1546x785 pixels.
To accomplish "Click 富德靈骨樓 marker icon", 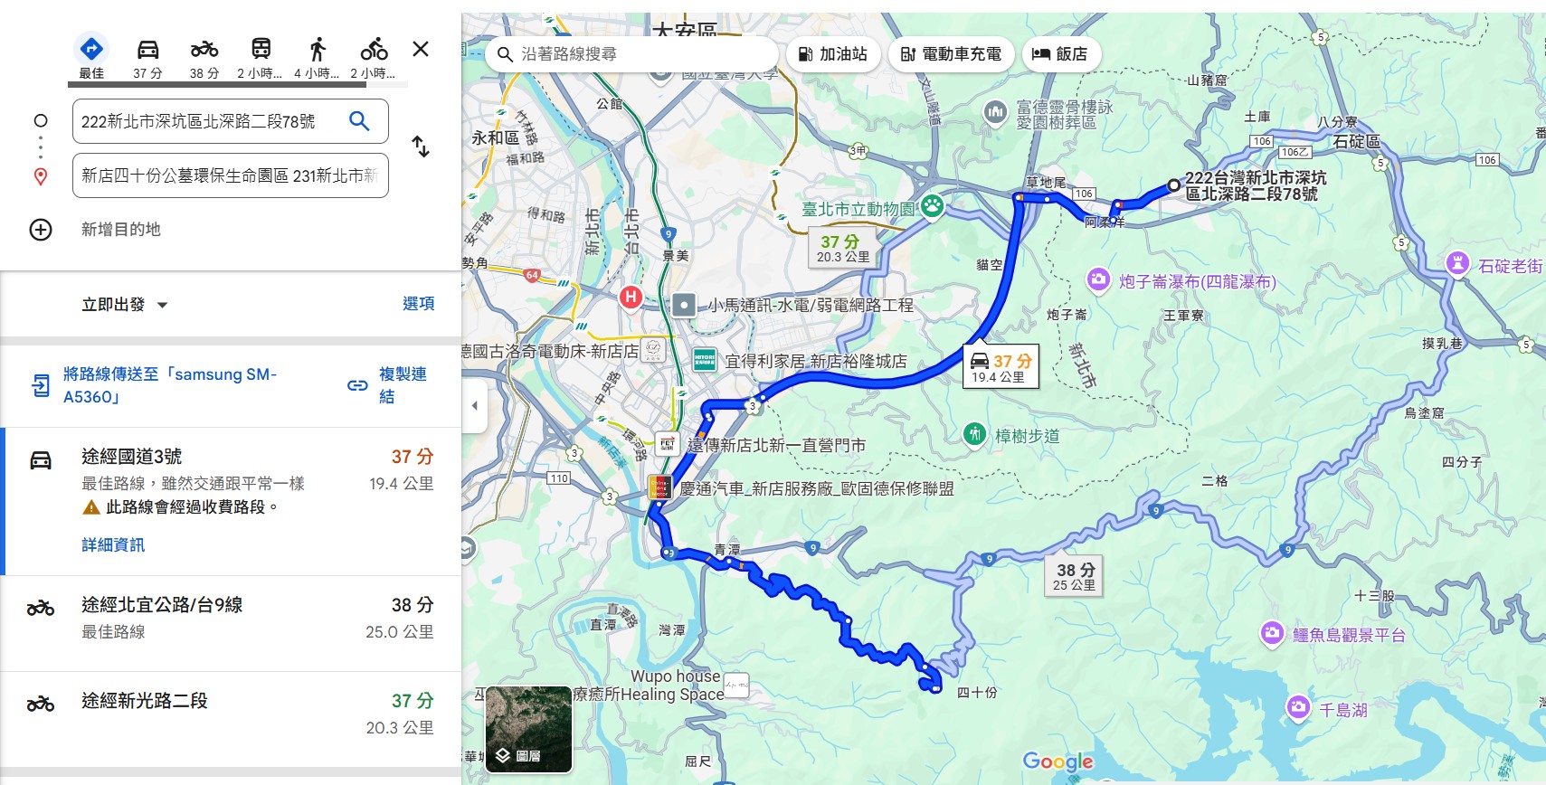I will pos(995,112).
